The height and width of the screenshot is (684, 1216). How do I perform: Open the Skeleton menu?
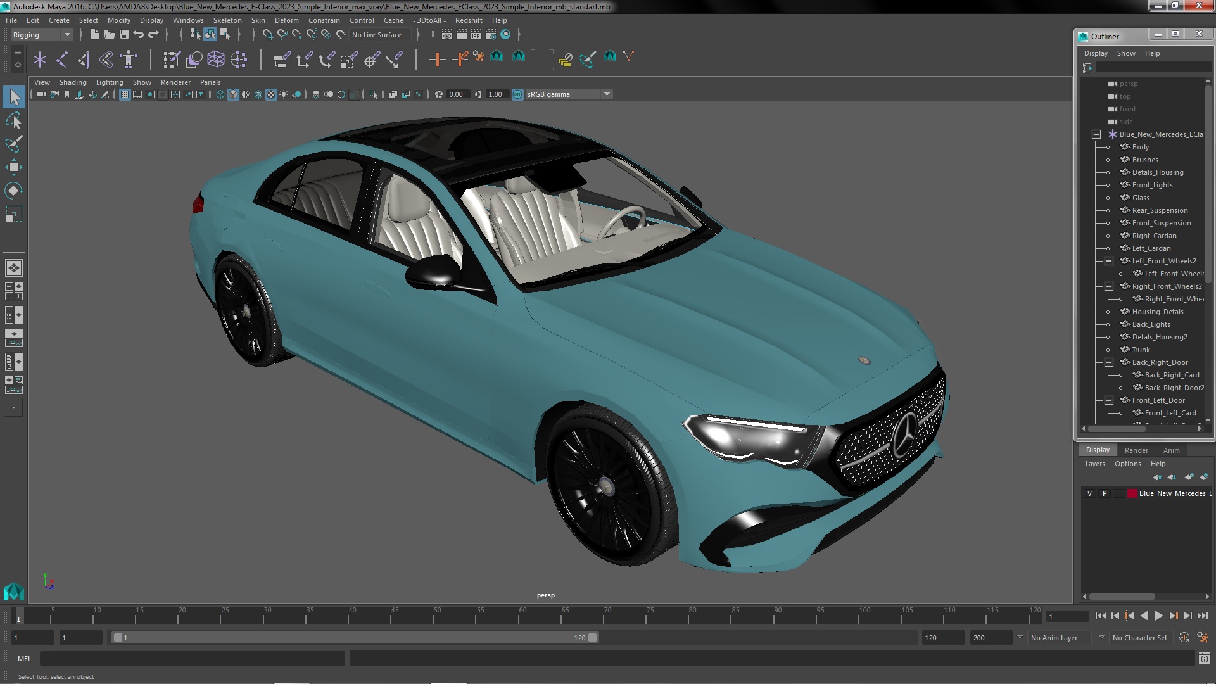pyautogui.click(x=227, y=20)
